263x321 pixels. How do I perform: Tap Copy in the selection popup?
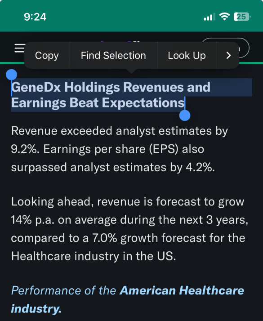[x=47, y=55]
